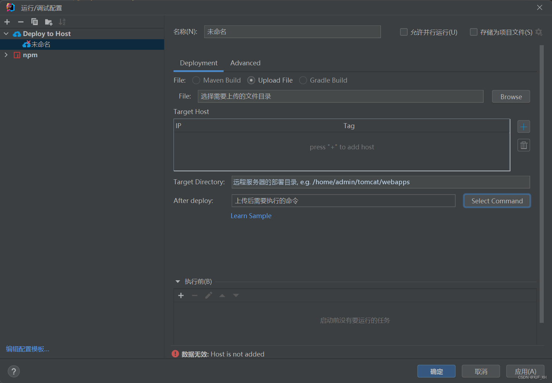Image resolution: width=552 pixels, height=383 pixels.
Task: Edit a before-launch task with the pencil icon
Action: pos(208,295)
